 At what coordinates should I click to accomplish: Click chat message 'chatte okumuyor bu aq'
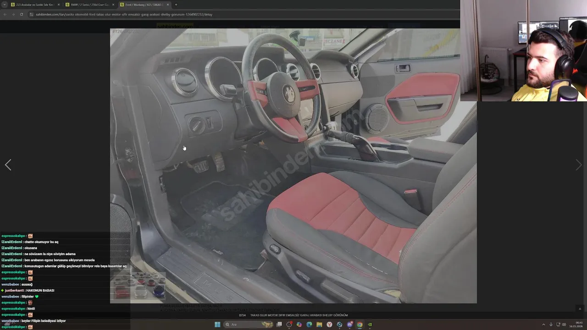click(x=41, y=242)
